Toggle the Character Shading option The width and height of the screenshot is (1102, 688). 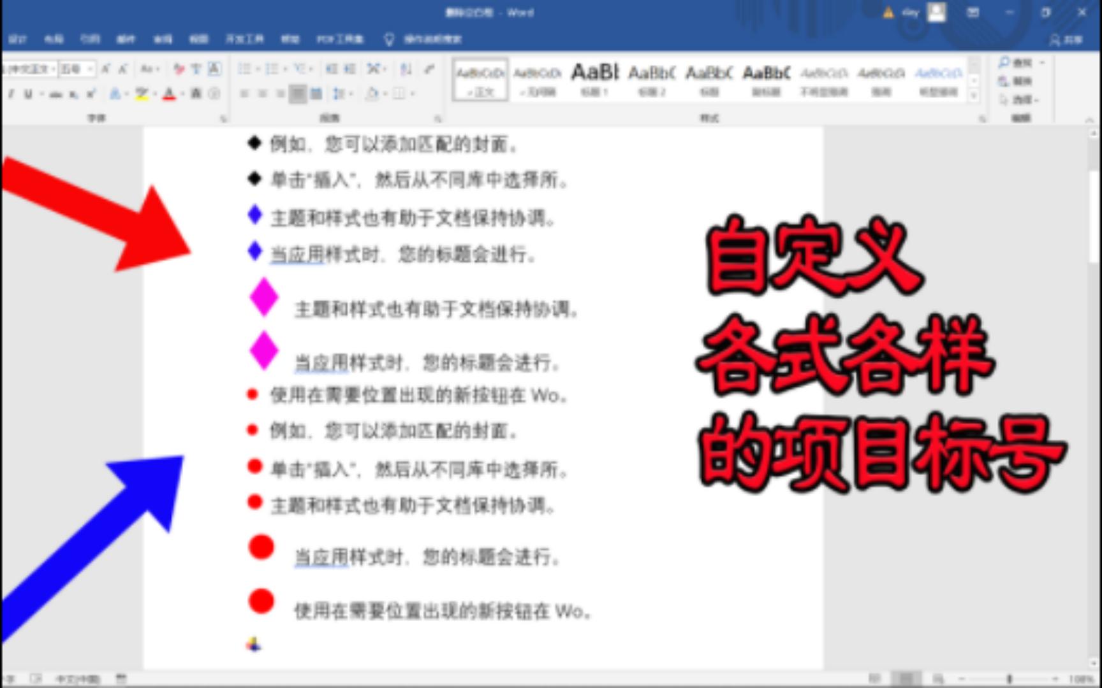tap(196, 94)
